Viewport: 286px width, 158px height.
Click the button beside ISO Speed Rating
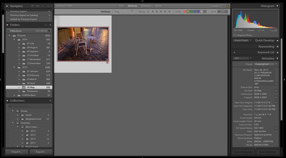point(276,128)
